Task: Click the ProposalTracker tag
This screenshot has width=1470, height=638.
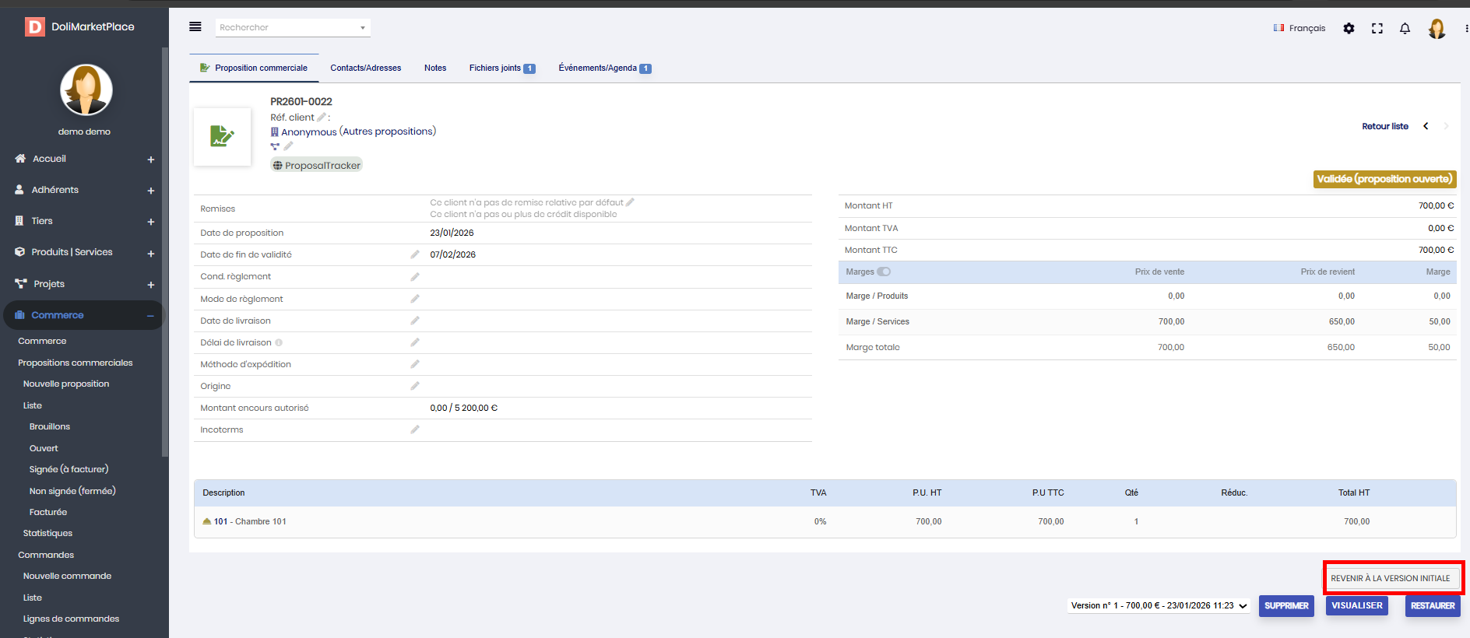Action: tap(317, 165)
